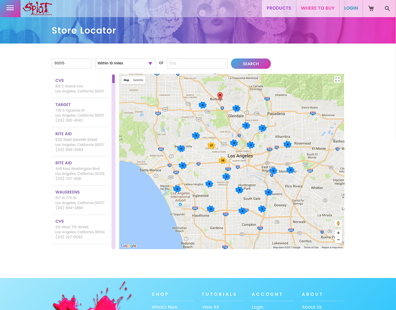Click the red location pin near Burbank
Image resolution: width=396 pixels, height=310 pixels.
click(x=220, y=96)
